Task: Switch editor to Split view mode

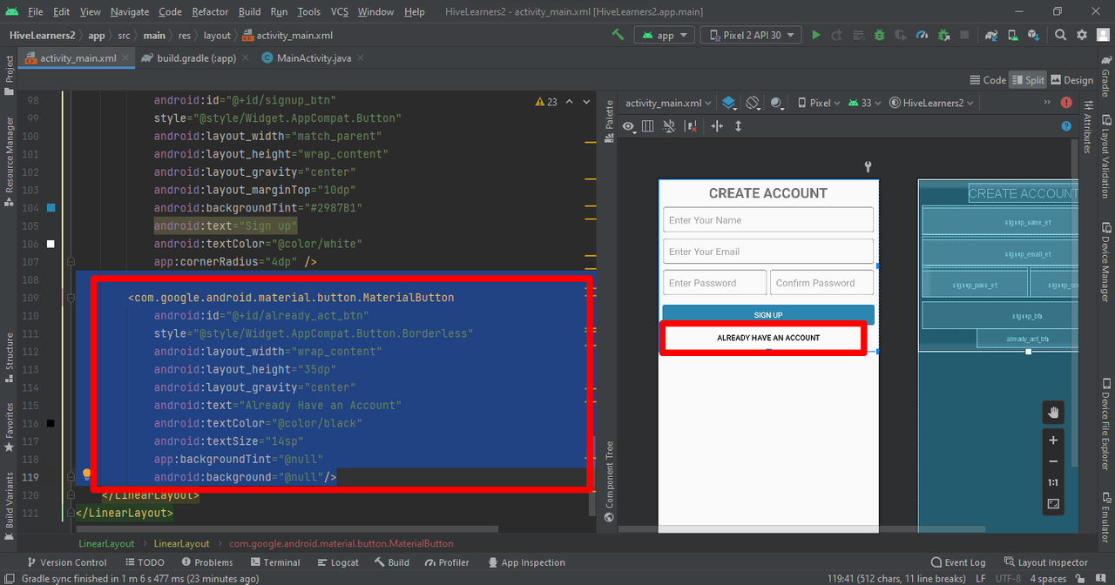Action: click(1028, 80)
